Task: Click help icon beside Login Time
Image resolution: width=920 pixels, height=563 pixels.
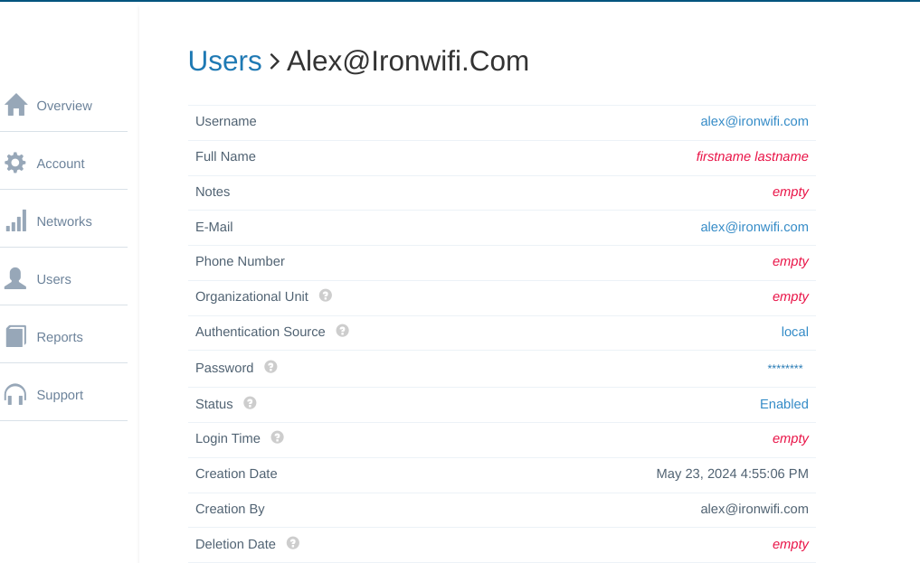Action: [x=278, y=437]
